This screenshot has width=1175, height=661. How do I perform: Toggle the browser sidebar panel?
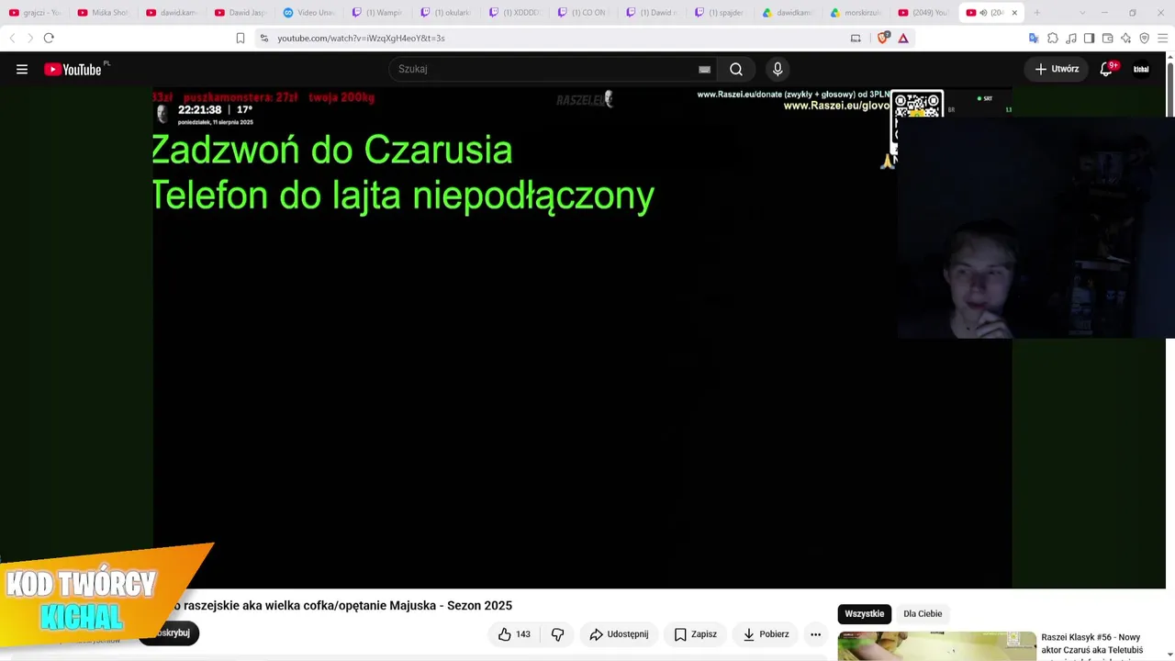pos(1089,38)
